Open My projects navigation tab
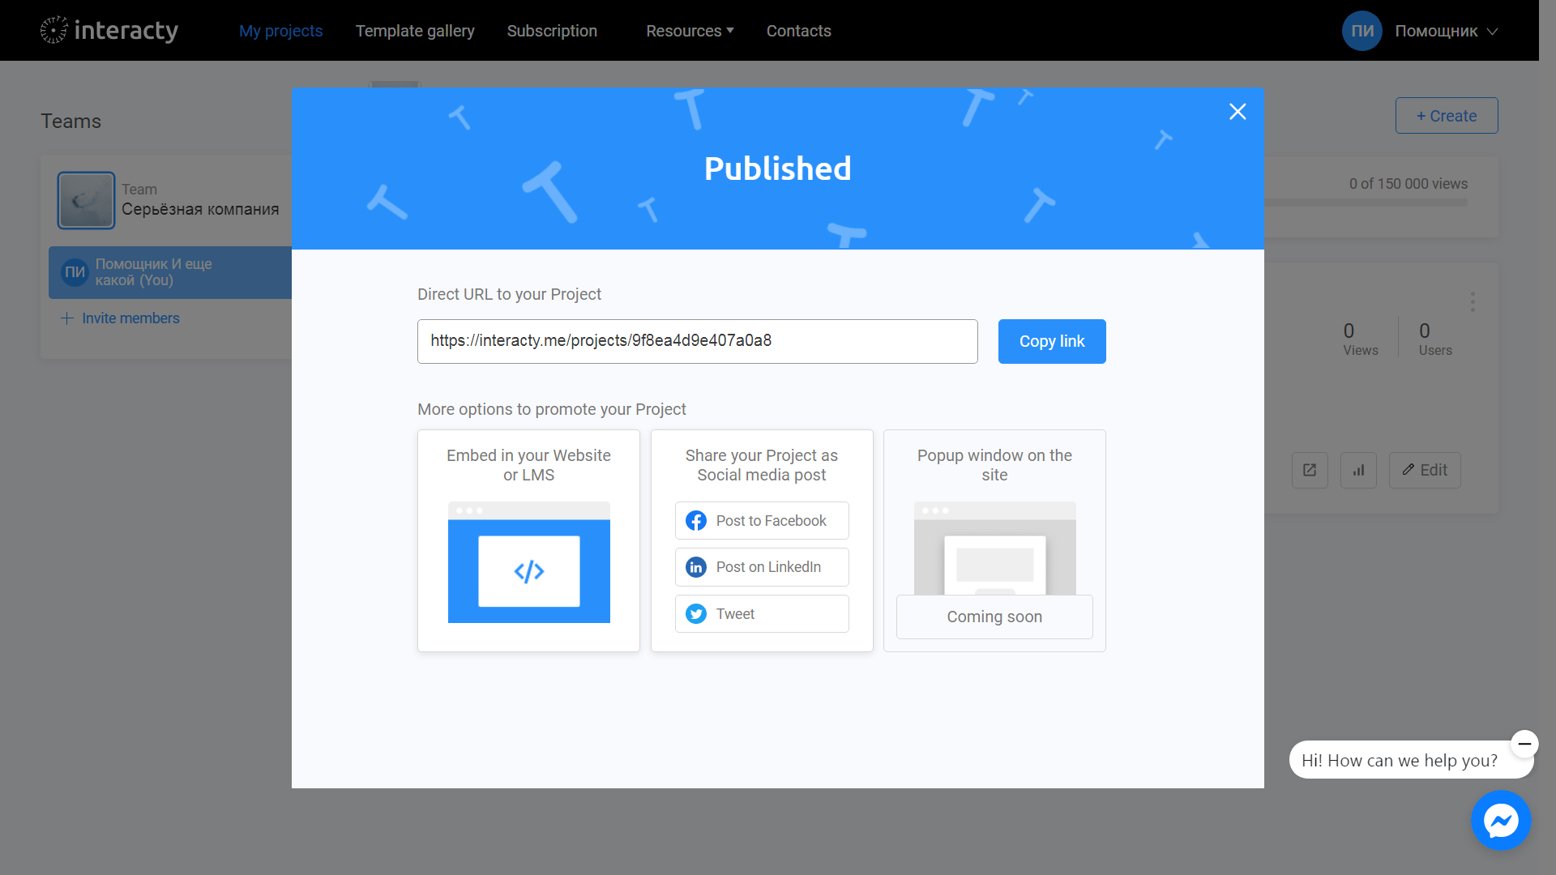Viewport: 1556px width, 875px height. pyautogui.click(x=281, y=30)
